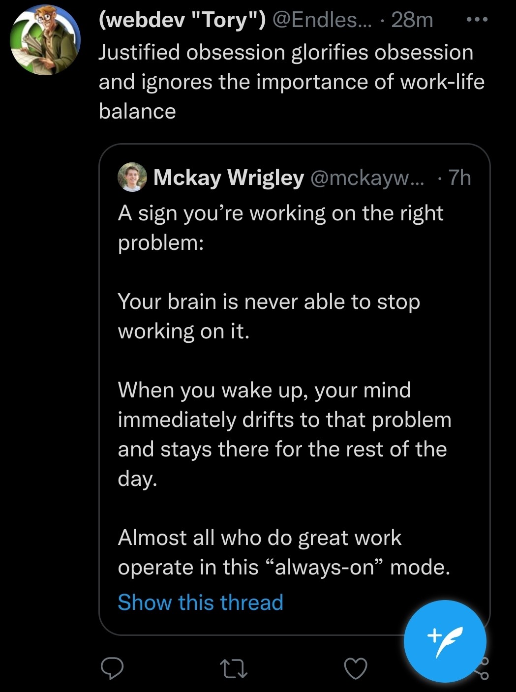Tap the 28m timestamp

click(412, 20)
